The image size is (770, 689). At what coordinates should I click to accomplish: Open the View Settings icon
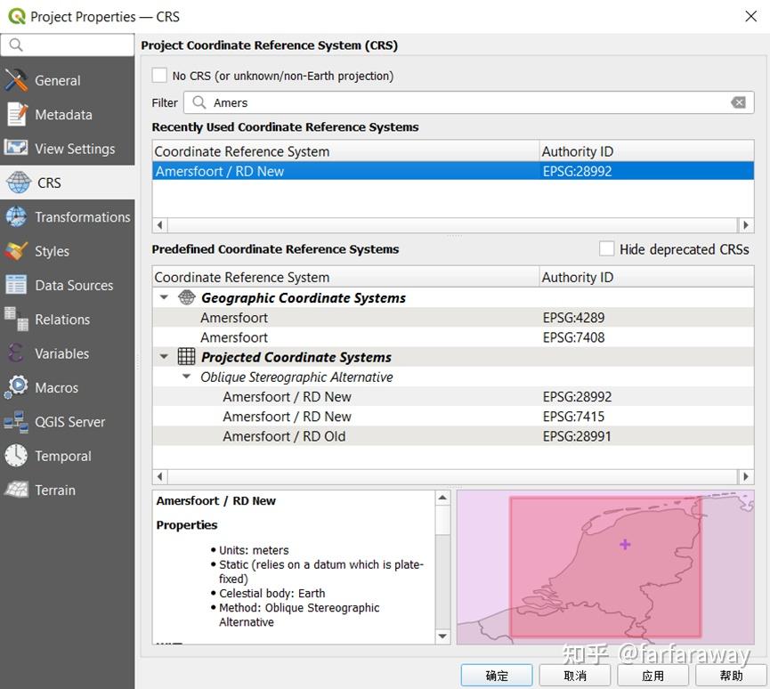click(17, 149)
